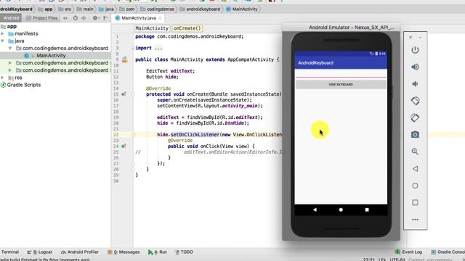Select the MainActivity class in the project tree
The image size is (465, 261).
click(51, 55)
